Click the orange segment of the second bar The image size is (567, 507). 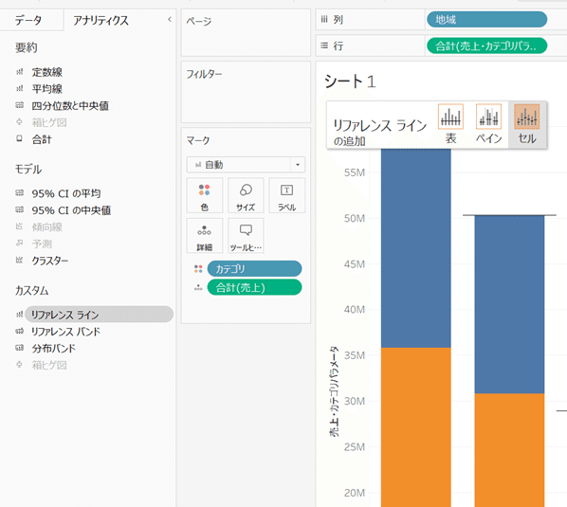point(509,450)
